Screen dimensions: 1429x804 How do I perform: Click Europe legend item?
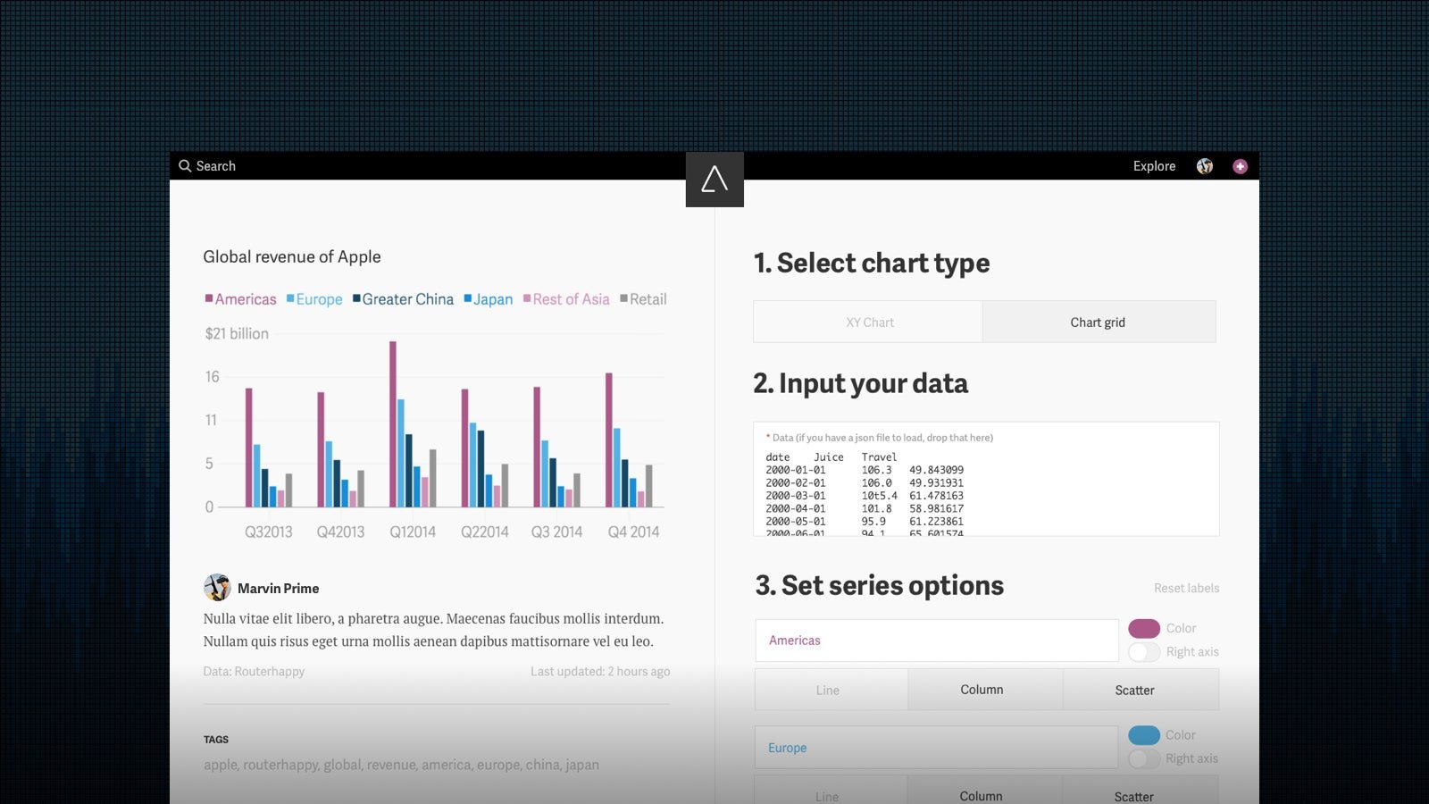pos(314,299)
